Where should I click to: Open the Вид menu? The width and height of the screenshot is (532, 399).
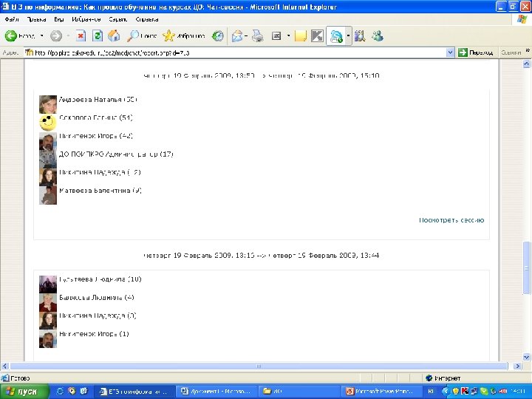click(58, 19)
